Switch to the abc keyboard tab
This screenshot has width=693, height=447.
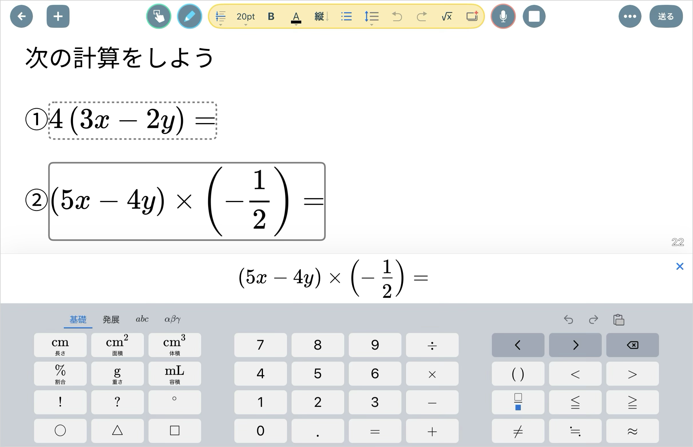142,319
